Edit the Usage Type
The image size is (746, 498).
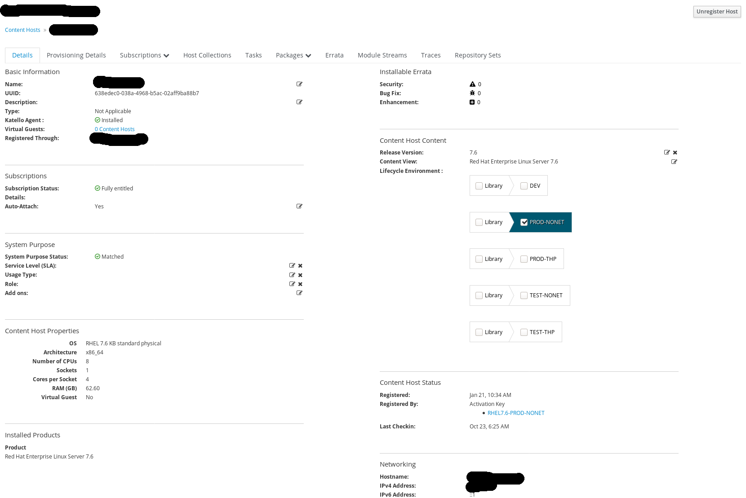click(x=292, y=275)
